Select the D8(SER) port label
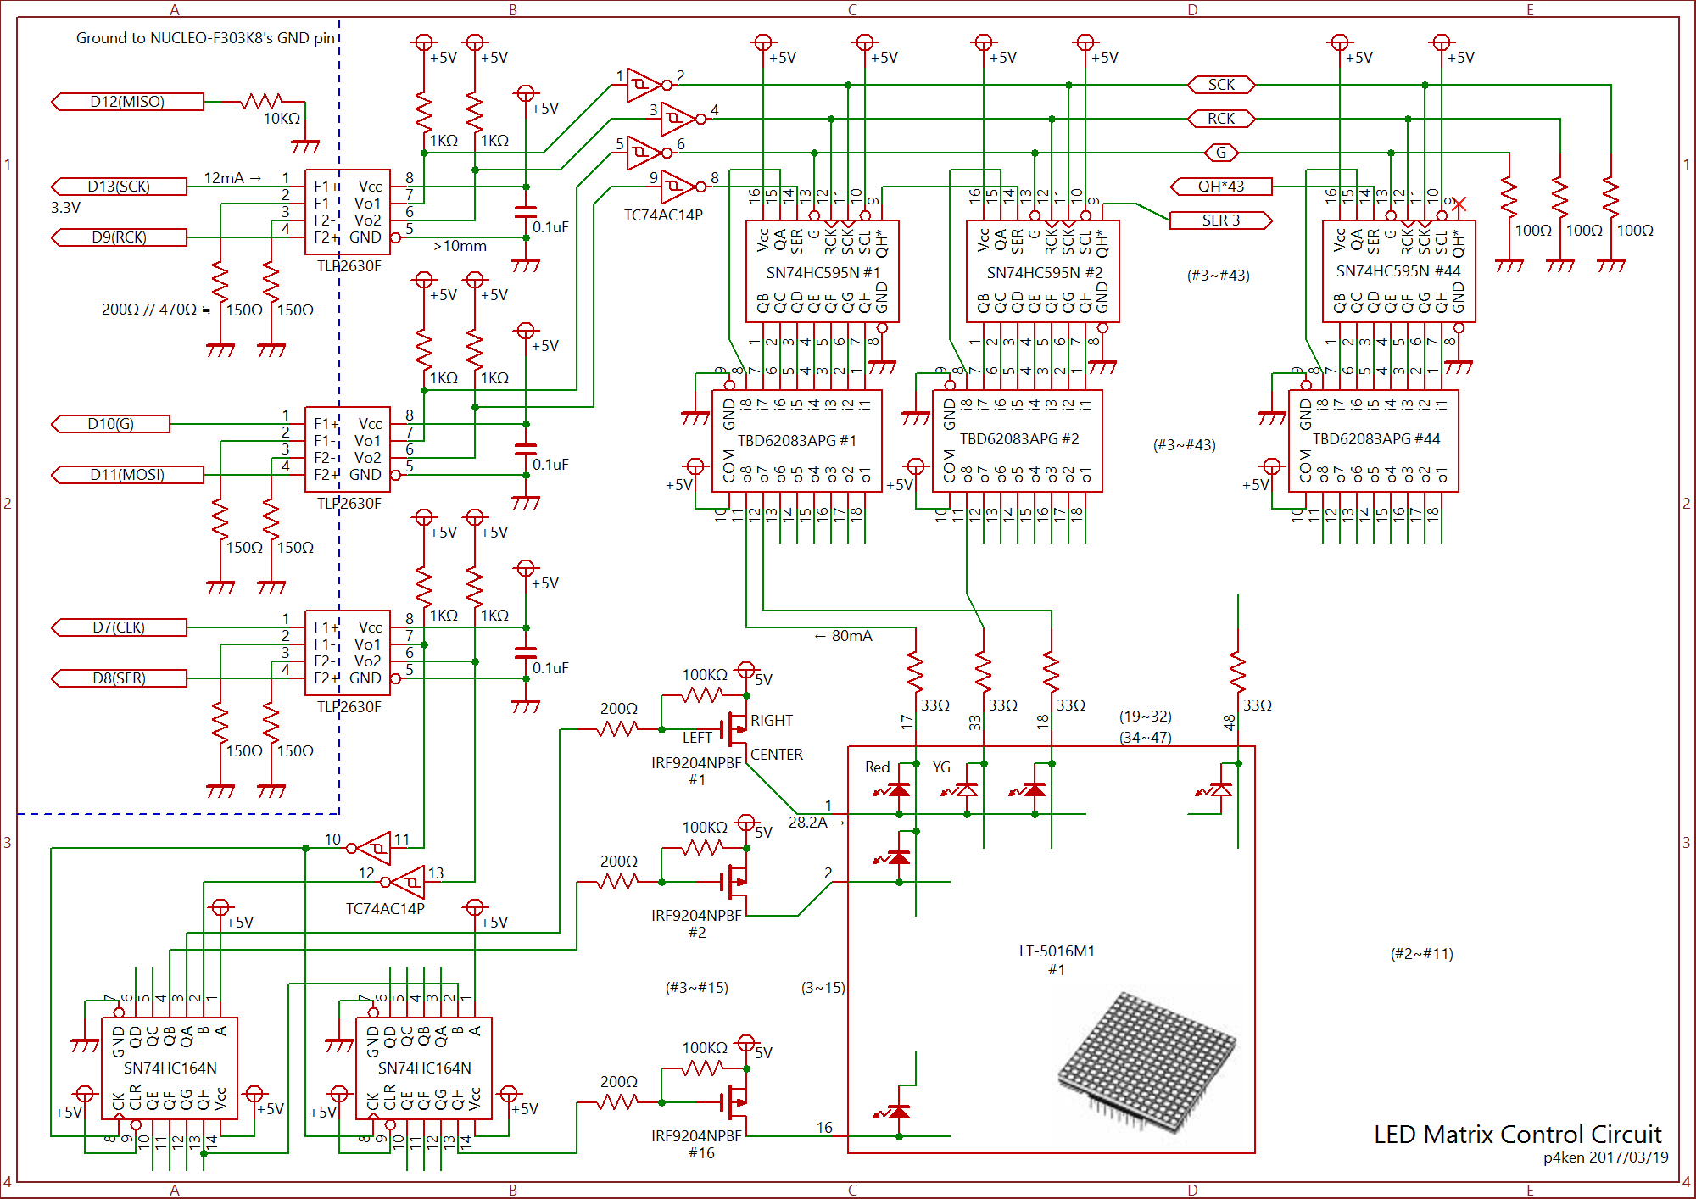This screenshot has width=1696, height=1199. click(x=119, y=678)
